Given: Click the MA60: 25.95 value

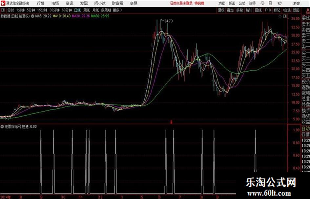Looking at the screenshot, I should pos(100,16).
